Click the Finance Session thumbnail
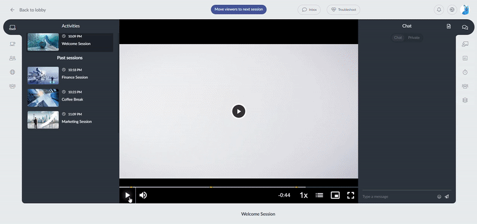This screenshot has height=224, width=477. [43, 76]
